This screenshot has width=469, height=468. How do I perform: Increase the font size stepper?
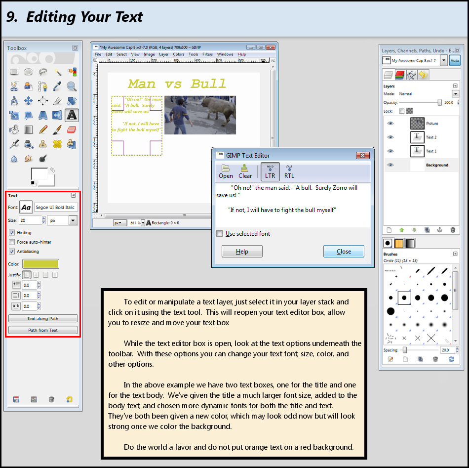coord(44,218)
